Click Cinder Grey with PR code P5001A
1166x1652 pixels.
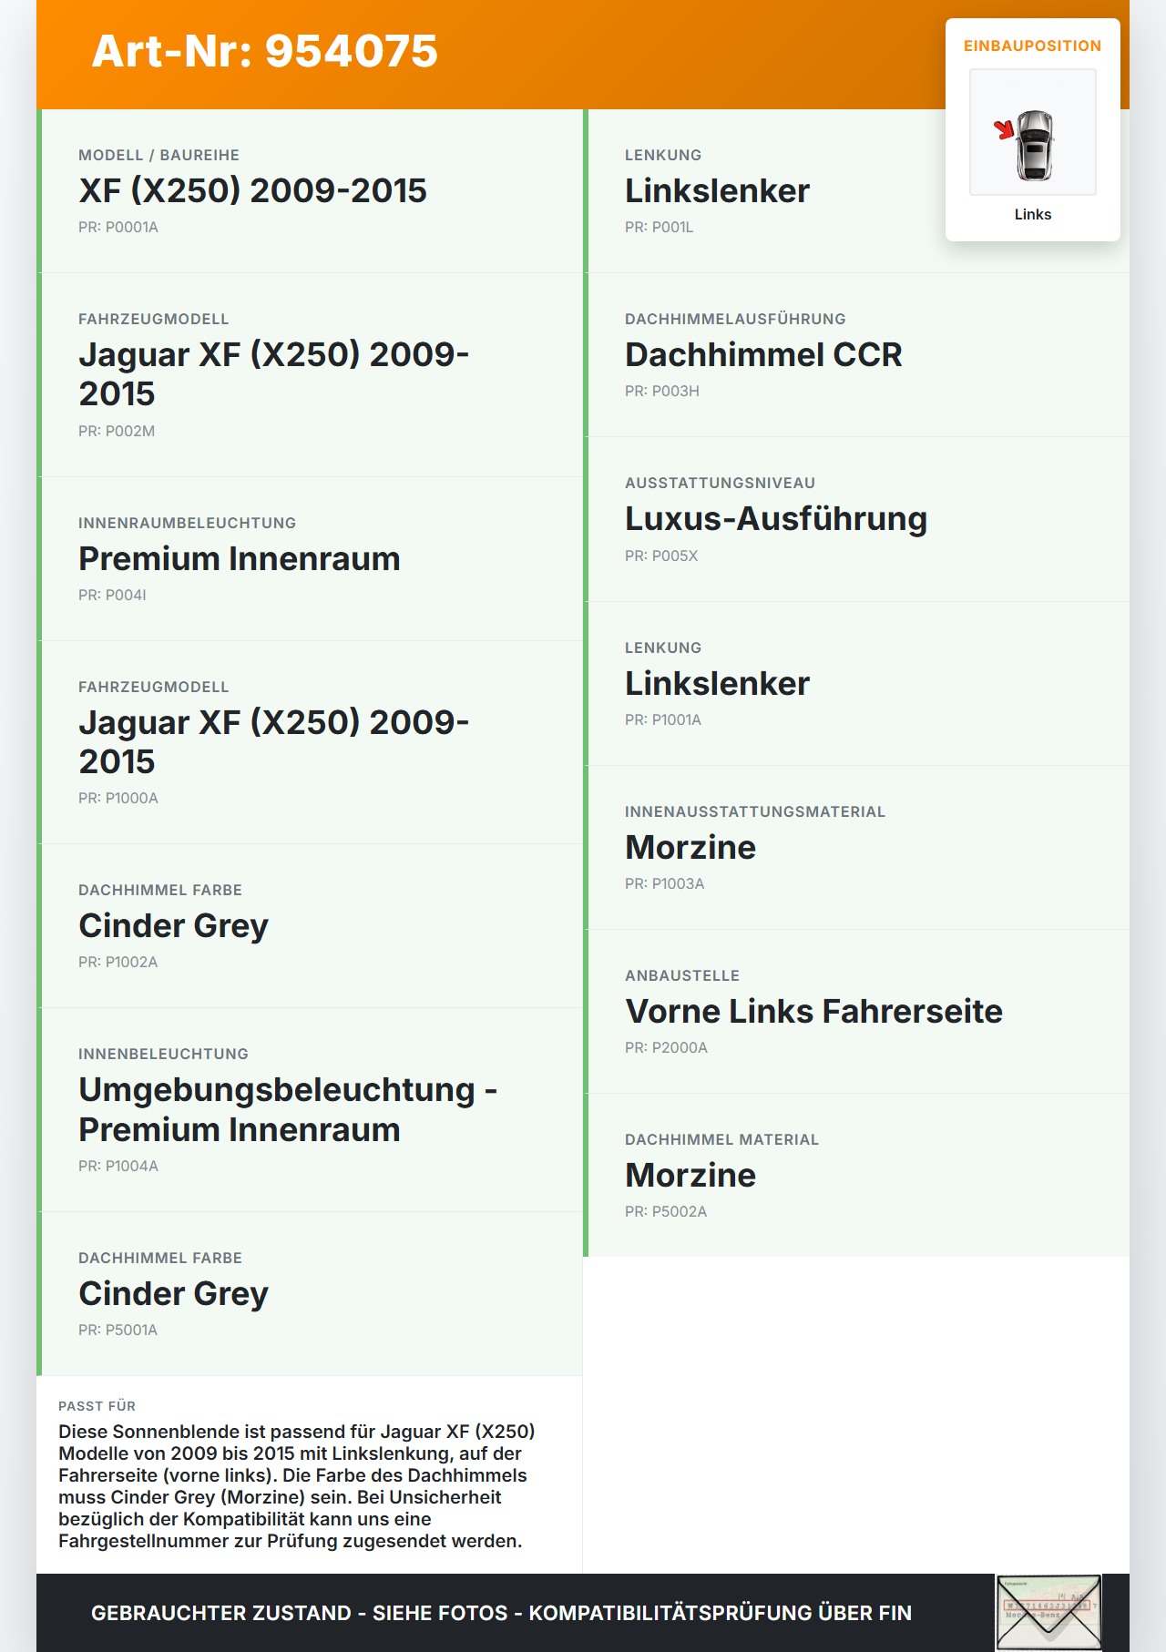(x=173, y=1293)
